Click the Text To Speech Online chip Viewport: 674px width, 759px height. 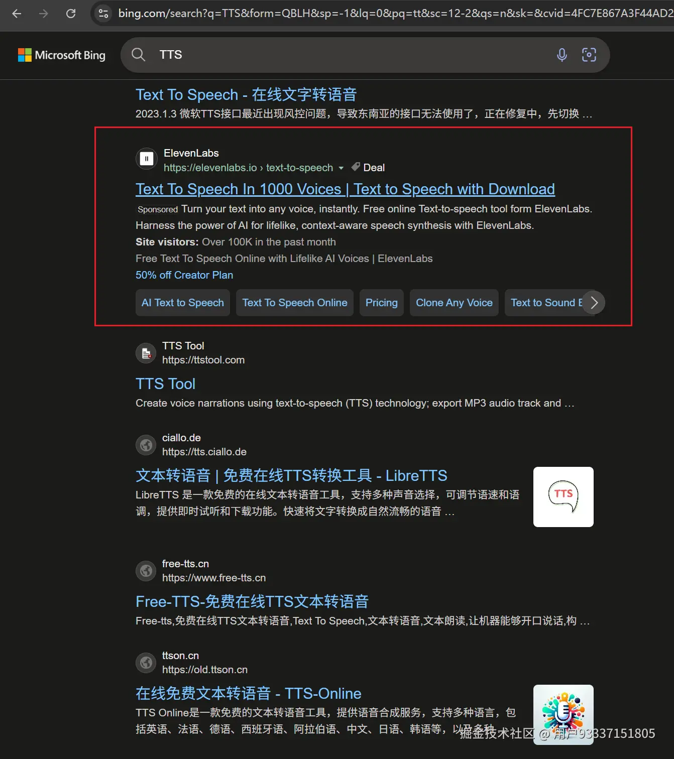(295, 303)
